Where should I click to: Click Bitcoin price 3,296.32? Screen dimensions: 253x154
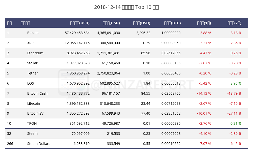click(x=143, y=33)
